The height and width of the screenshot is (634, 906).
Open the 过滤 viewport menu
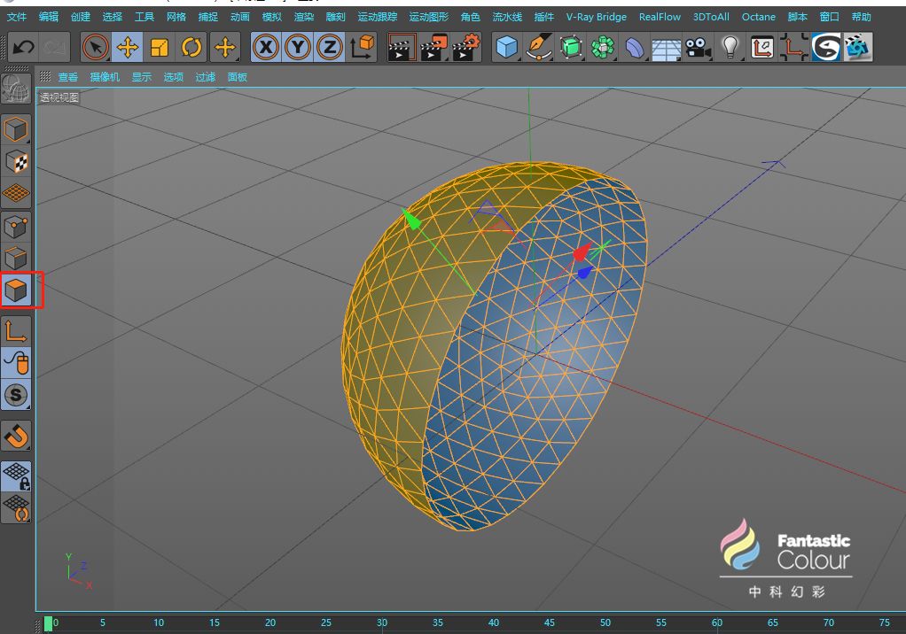206,77
